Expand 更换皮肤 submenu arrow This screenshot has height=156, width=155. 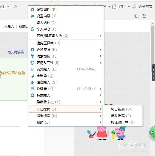click(100, 49)
